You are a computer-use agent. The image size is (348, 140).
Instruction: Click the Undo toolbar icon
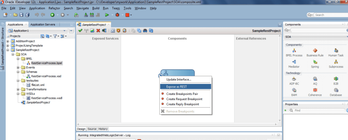(37, 15)
